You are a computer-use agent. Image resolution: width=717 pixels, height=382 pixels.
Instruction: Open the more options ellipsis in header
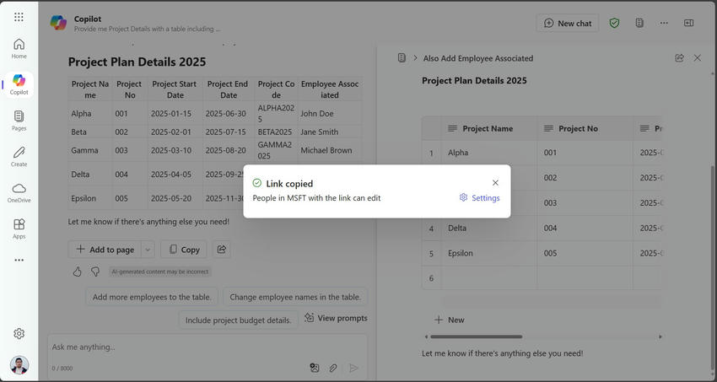click(664, 23)
